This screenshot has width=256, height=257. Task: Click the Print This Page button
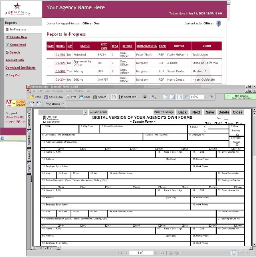(x=164, y=112)
